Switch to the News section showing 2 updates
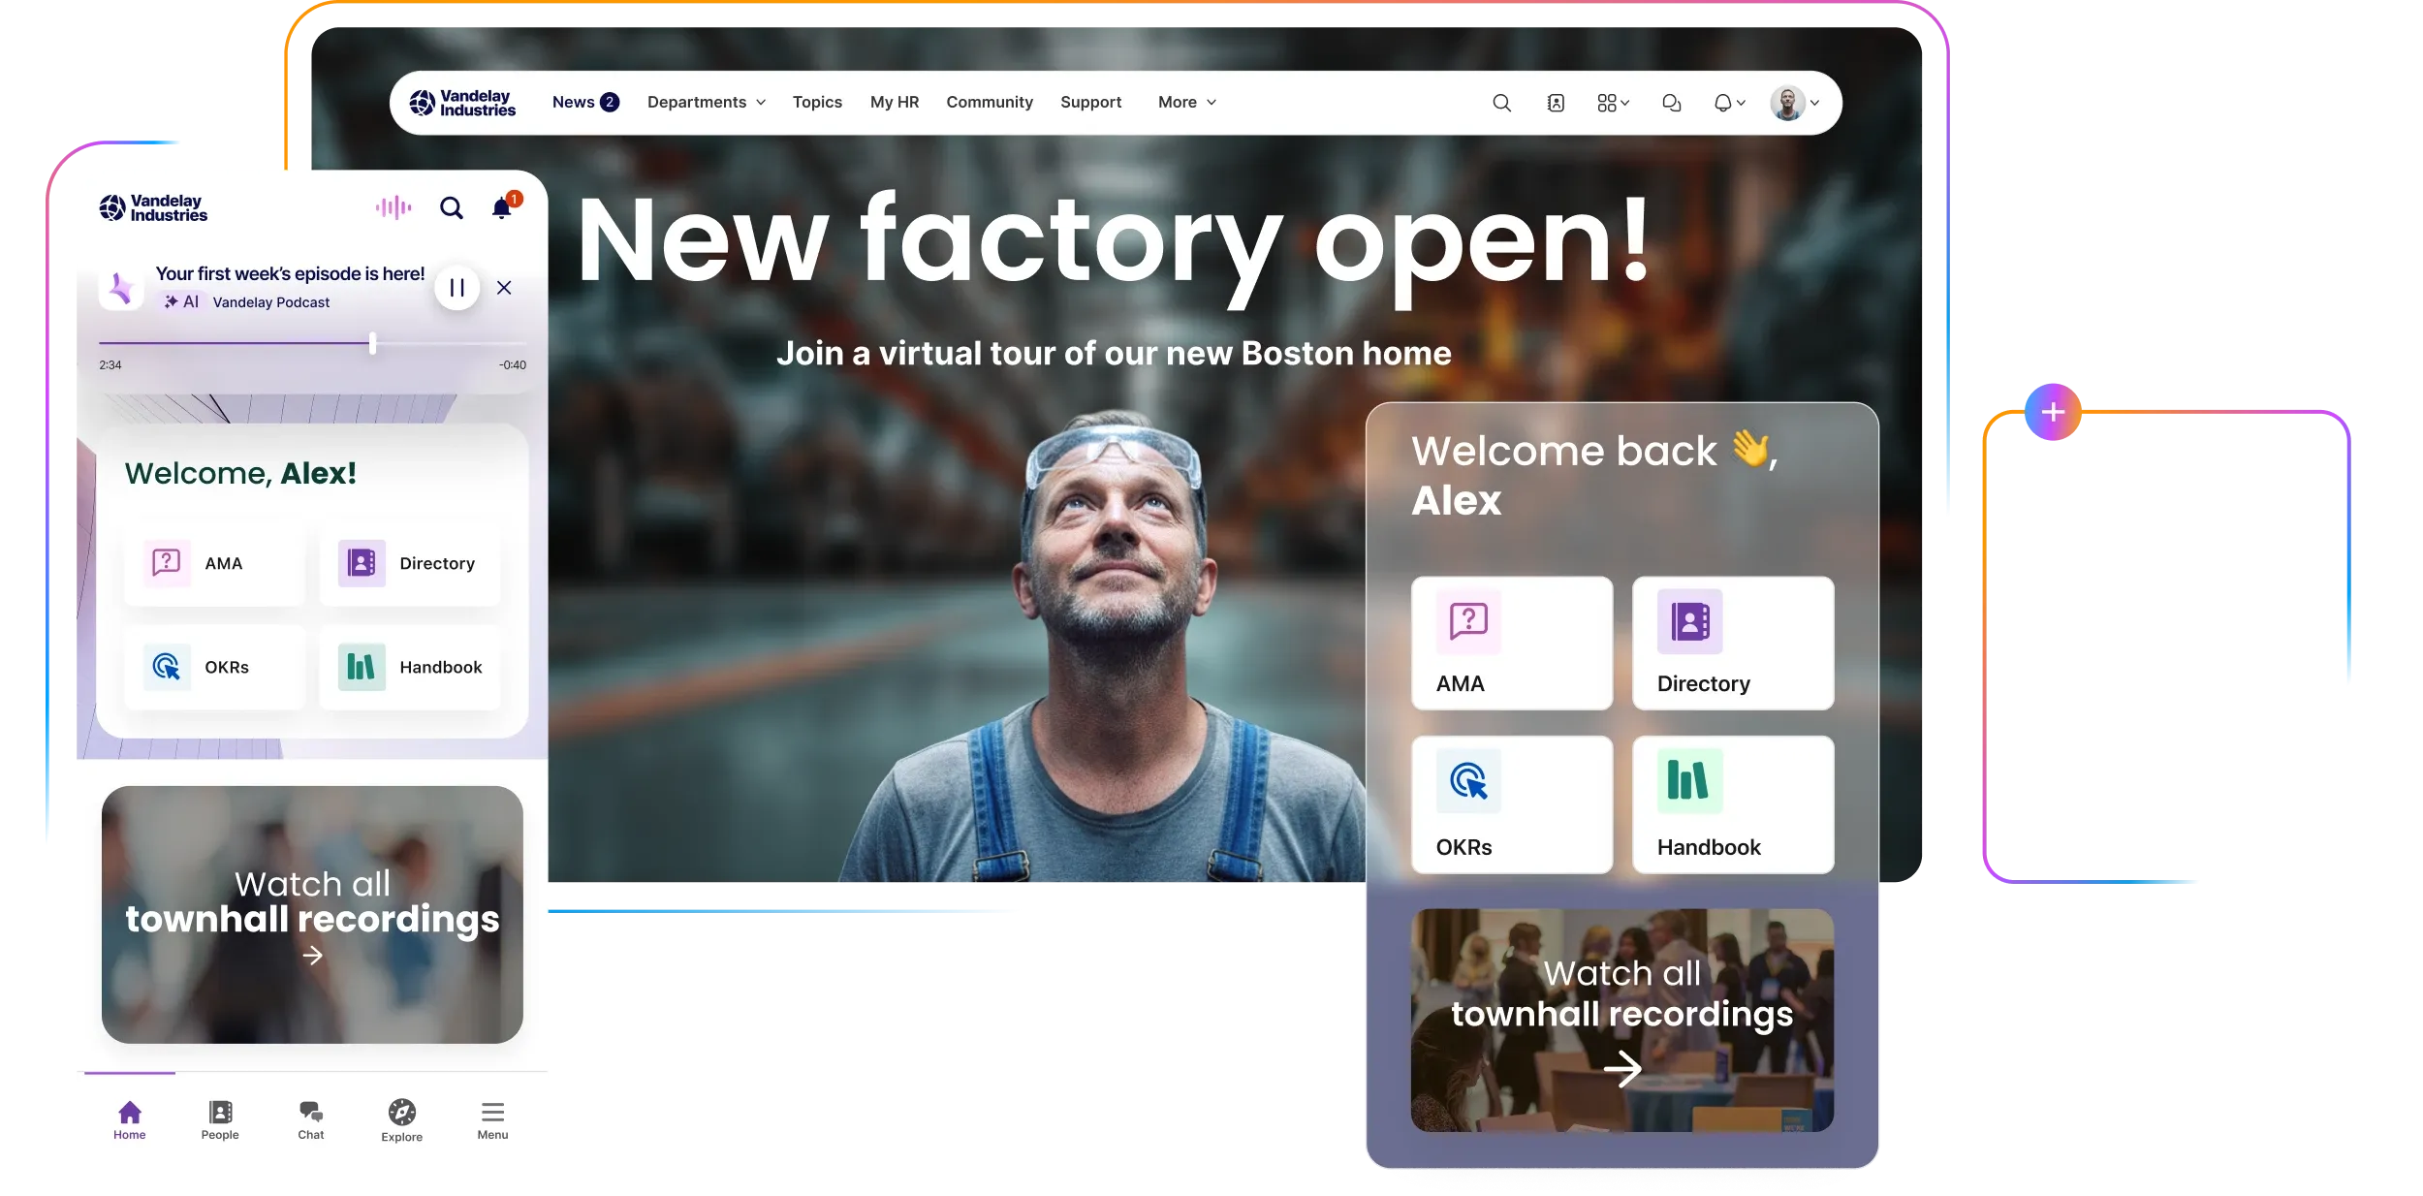This screenshot has height=1196, width=2423. coord(584,102)
